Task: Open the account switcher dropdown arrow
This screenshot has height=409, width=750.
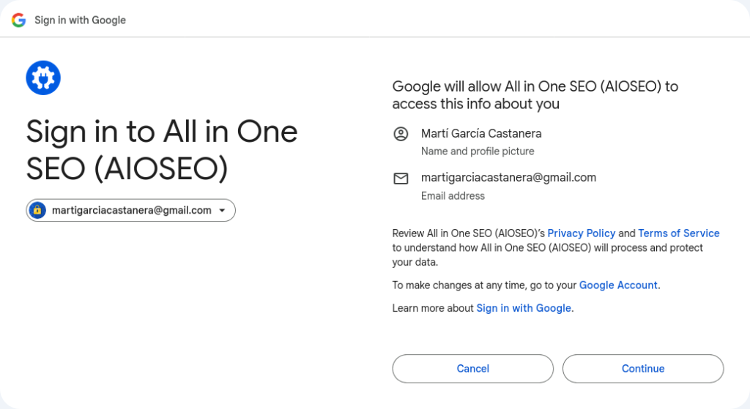Action: [222, 211]
